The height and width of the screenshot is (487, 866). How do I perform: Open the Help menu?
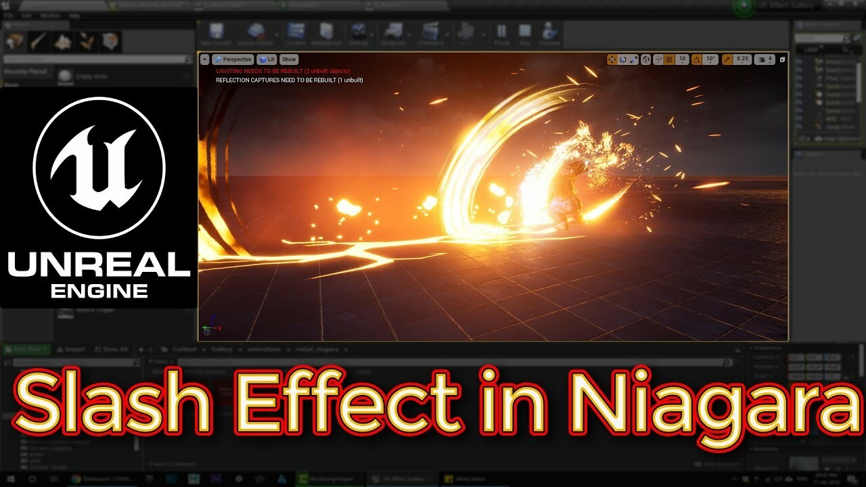pos(74,15)
